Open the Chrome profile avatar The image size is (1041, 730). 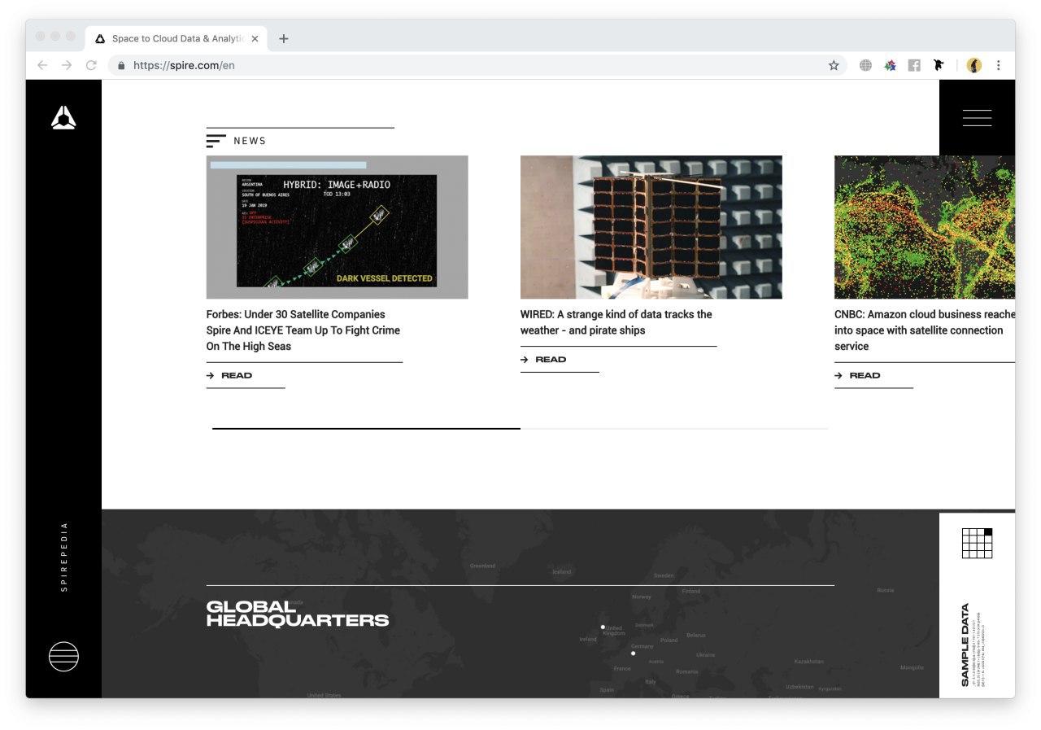coord(974,65)
